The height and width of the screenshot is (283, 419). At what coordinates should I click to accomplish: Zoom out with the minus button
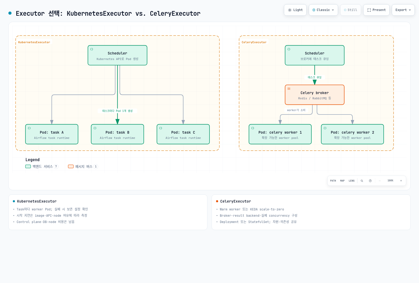(380, 181)
